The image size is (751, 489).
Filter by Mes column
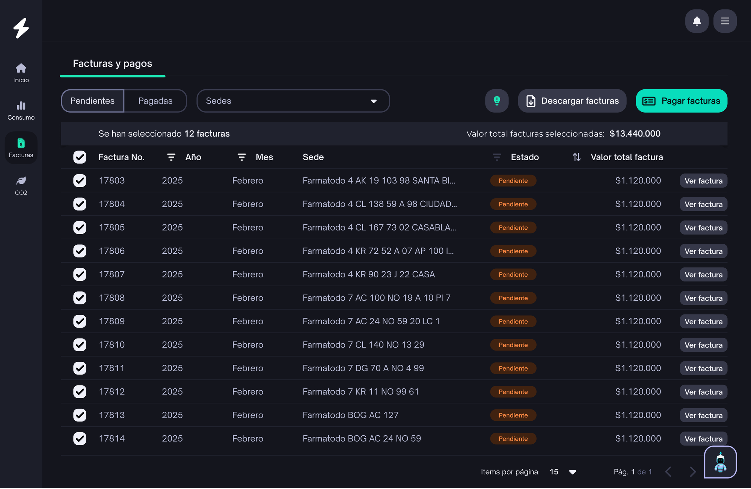pyautogui.click(x=241, y=157)
